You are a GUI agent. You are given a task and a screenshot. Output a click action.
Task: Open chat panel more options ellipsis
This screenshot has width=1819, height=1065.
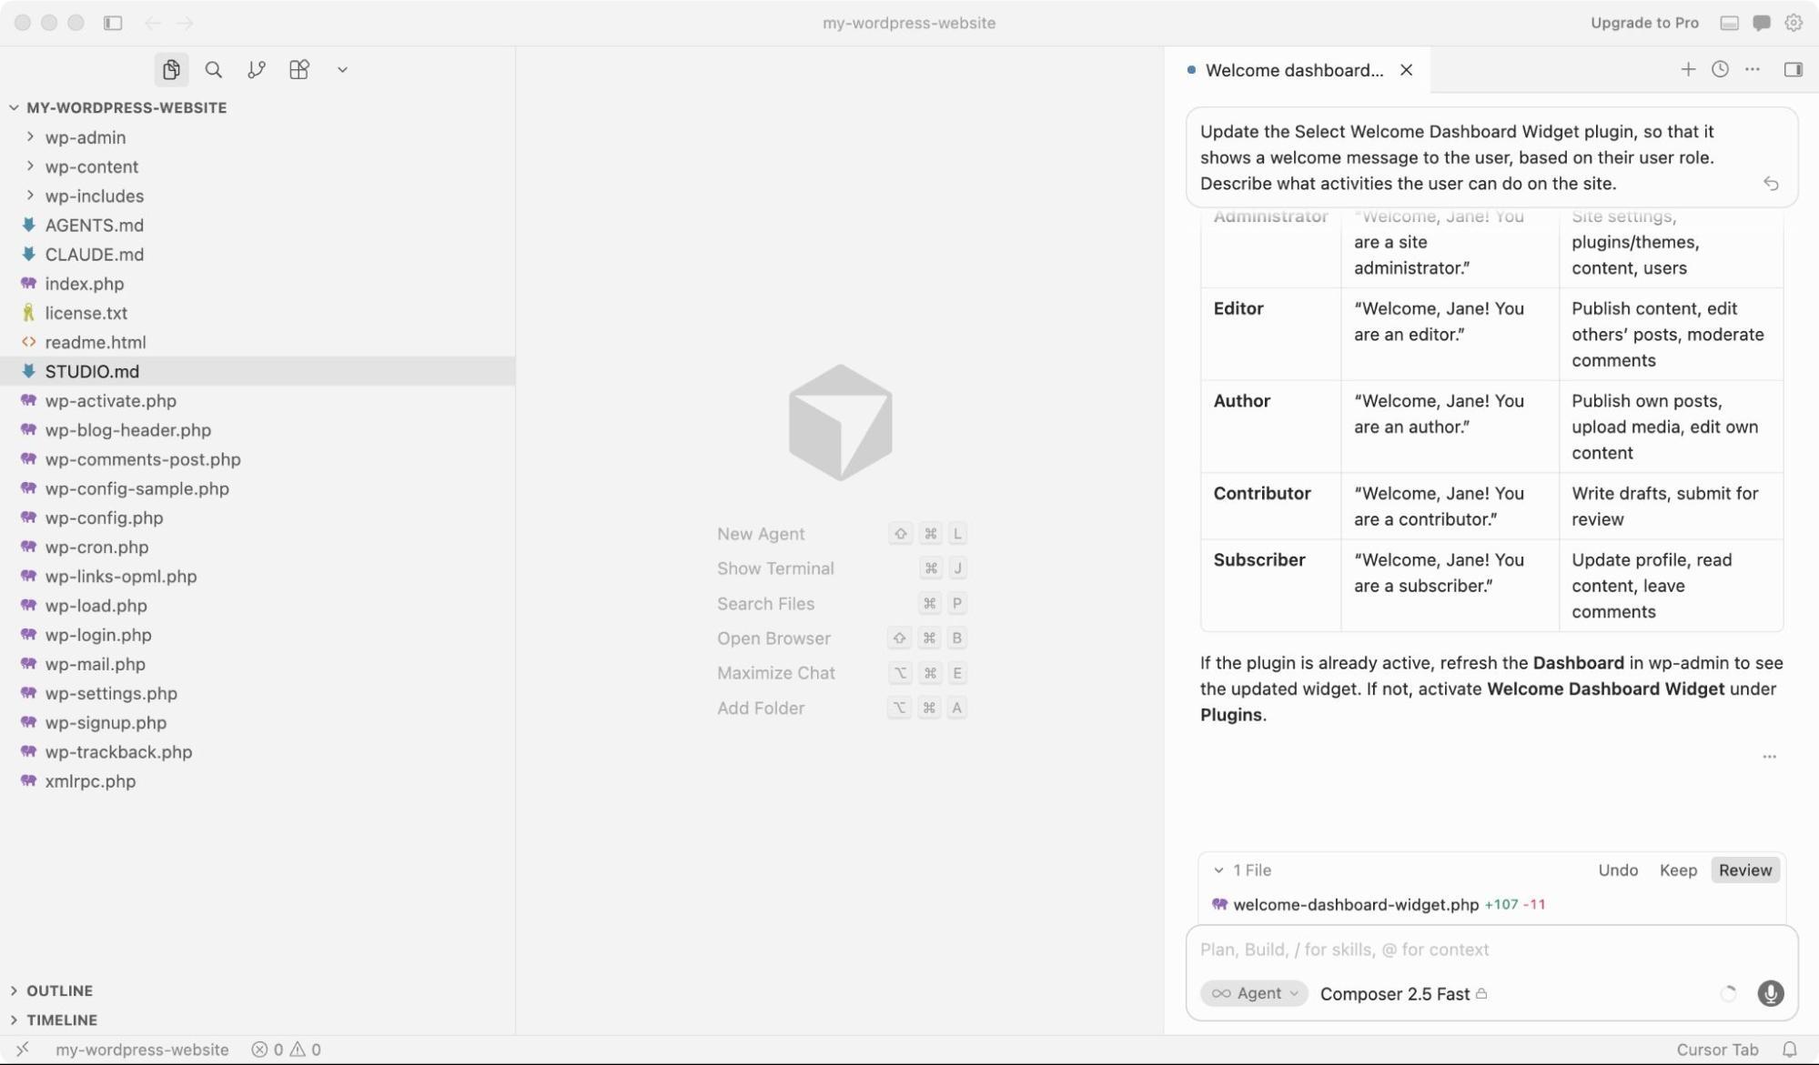(x=1753, y=69)
